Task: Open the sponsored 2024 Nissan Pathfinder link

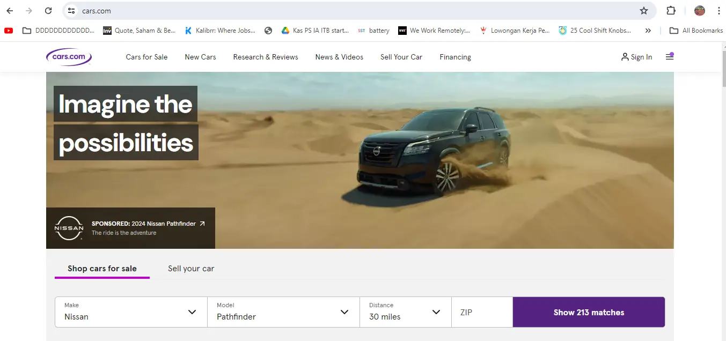Action: click(x=149, y=224)
